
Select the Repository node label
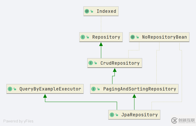(x=106, y=37)
